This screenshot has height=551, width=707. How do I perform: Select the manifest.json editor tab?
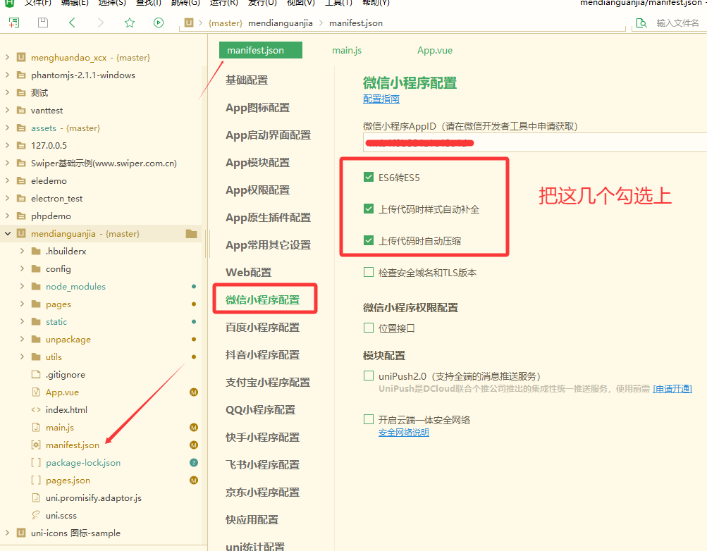click(261, 50)
